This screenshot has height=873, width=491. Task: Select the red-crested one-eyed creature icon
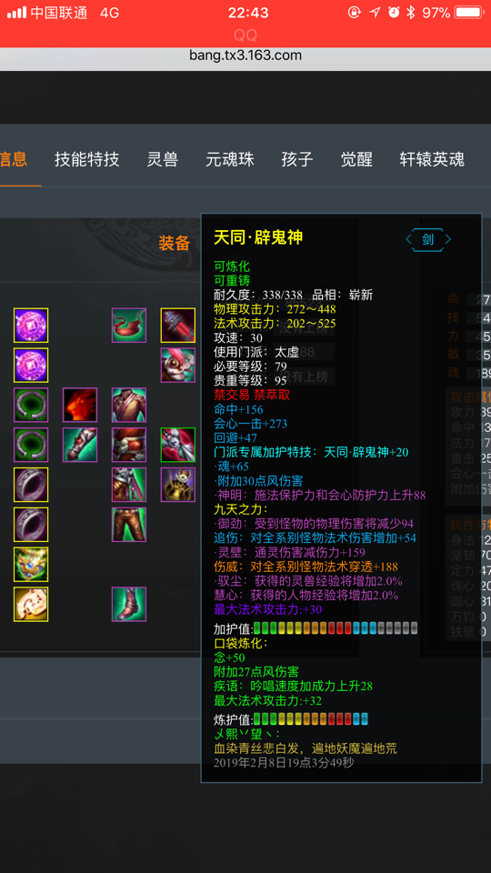point(178,366)
